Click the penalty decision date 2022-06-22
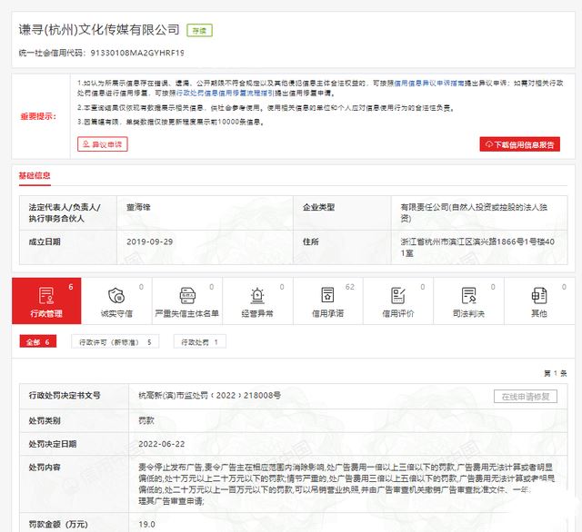This screenshot has height=532, width=582. (162, 444)
